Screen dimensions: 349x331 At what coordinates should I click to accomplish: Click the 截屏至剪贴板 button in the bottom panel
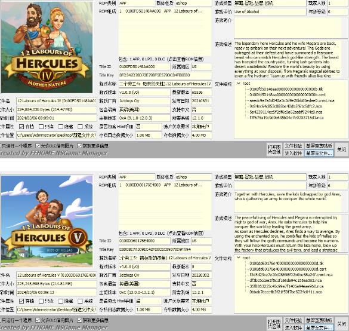point(319,320)
